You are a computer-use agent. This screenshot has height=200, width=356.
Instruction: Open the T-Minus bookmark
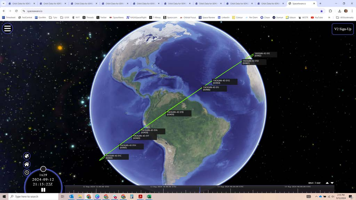[155, 17]
